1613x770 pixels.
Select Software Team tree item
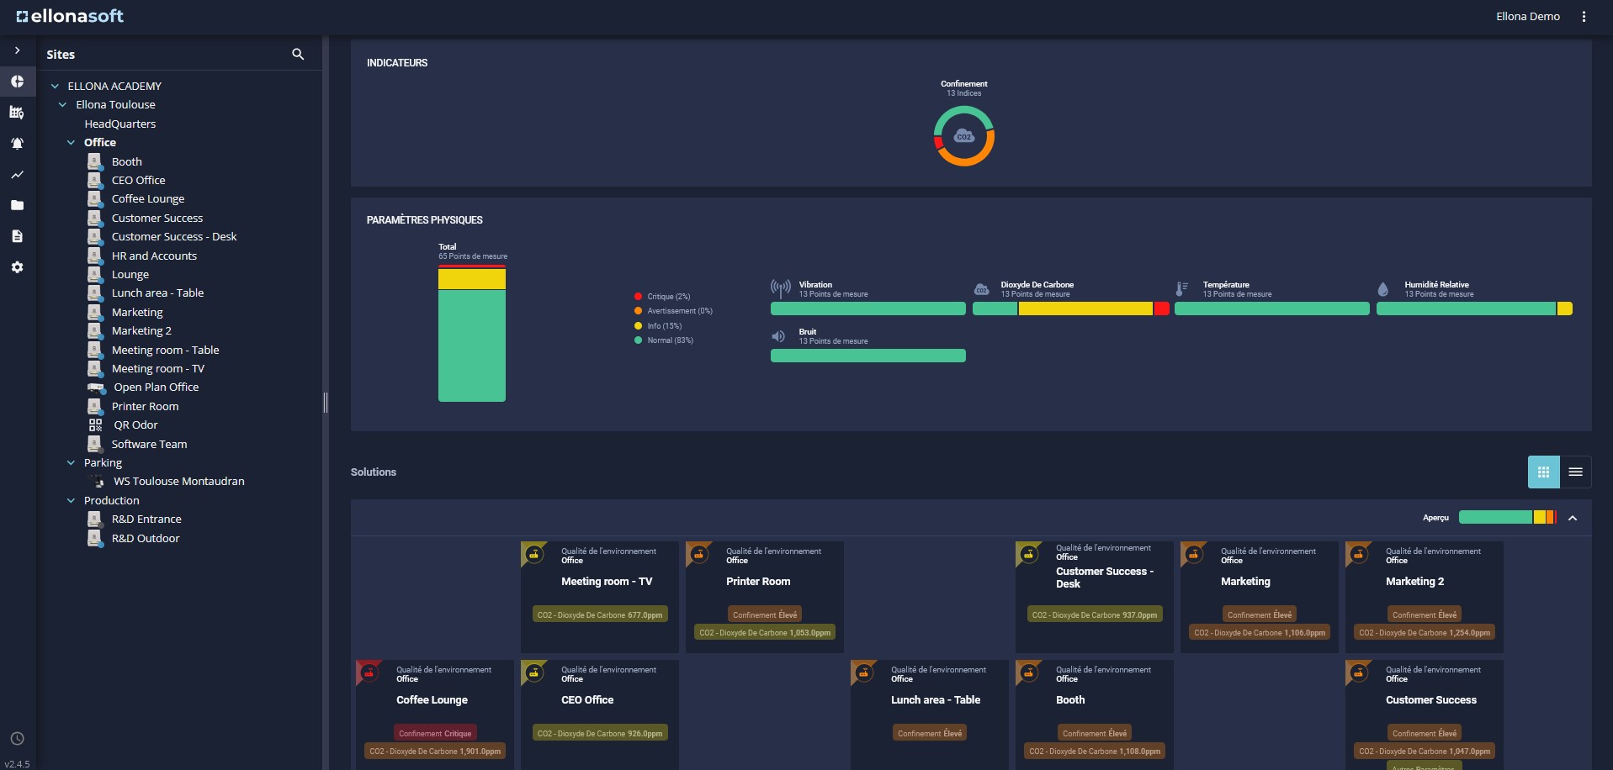coord(149,444)
